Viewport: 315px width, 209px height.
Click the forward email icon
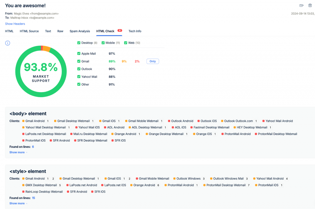(x=302, y=6)
